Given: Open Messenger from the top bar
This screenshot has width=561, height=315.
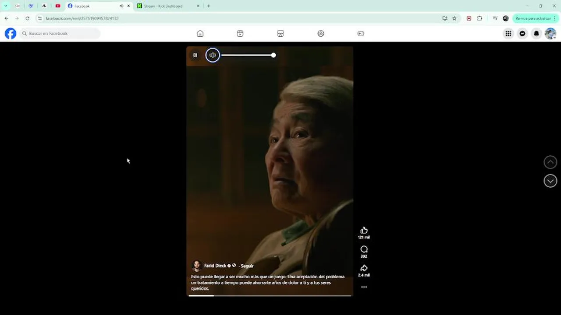Looking at the screenshot, I should [x=522, y=33].
